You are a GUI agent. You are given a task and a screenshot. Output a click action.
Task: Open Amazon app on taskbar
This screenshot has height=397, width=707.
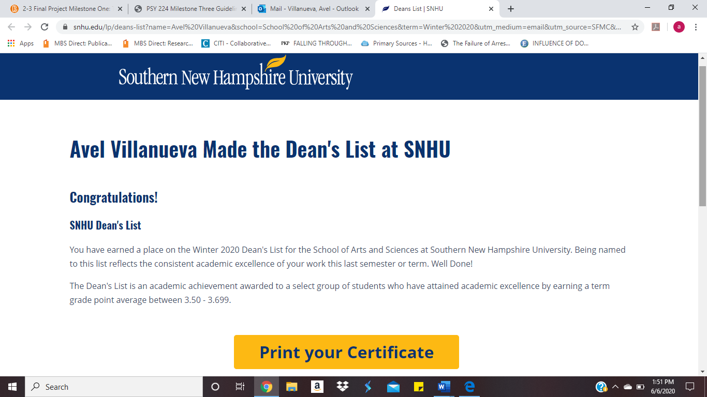click(x=317, y=387)
